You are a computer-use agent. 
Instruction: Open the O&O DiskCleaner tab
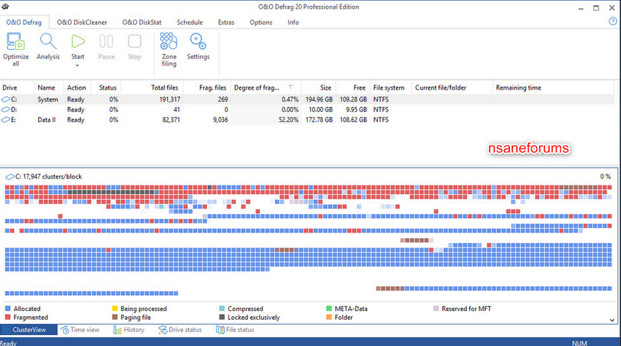click(x=82, y=22)
